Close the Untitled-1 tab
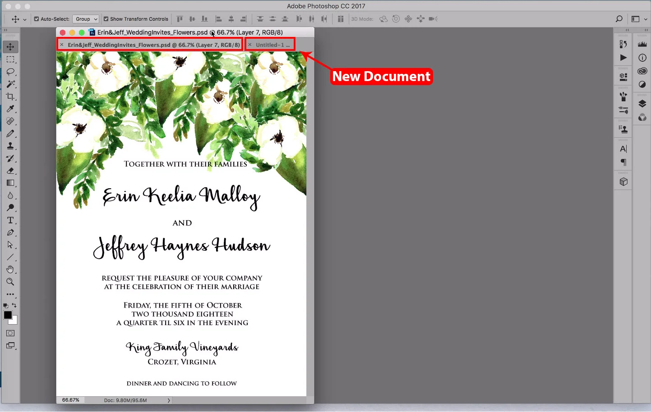 click(x=250, y=45)
